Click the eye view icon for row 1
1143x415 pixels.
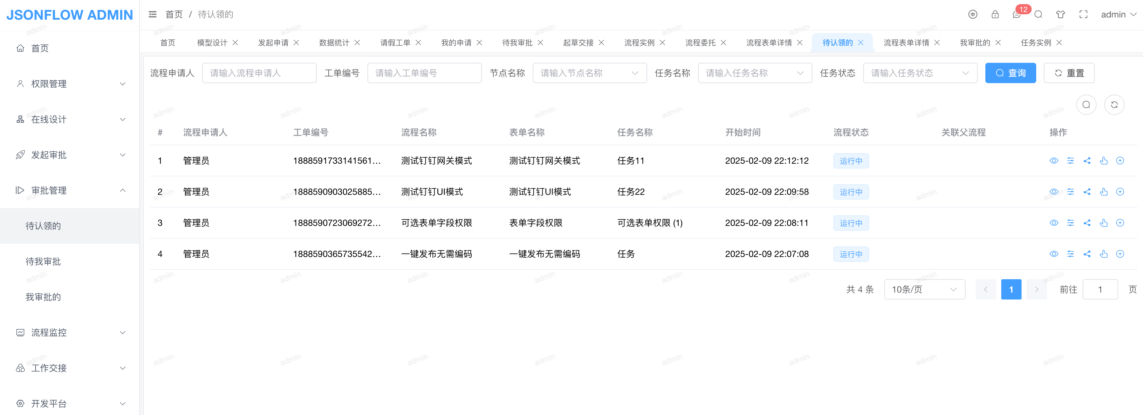(1053, 161)
